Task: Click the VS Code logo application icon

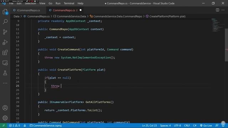Action: tap(4, 3)
